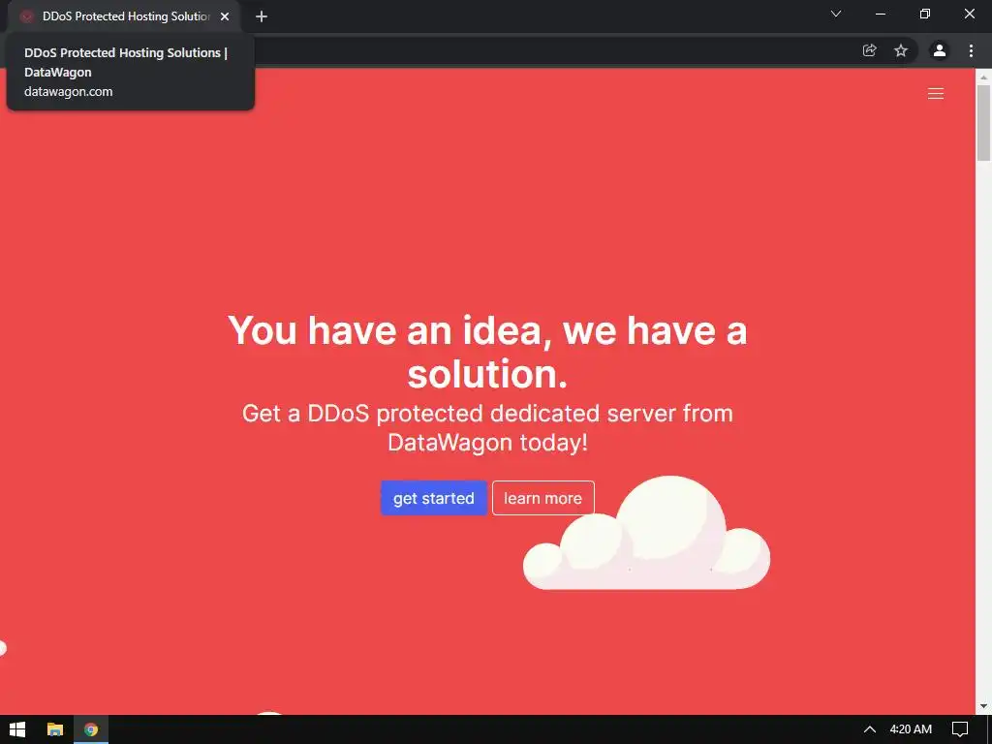Open the Windows notification center
The image size is (992, 744).
(x=960, y=729)
